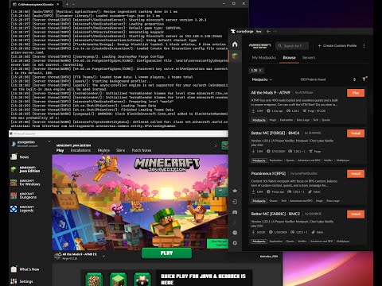The image size is (382, 286).
Task: Add a new tab in the terminal window
Action: 67,4
